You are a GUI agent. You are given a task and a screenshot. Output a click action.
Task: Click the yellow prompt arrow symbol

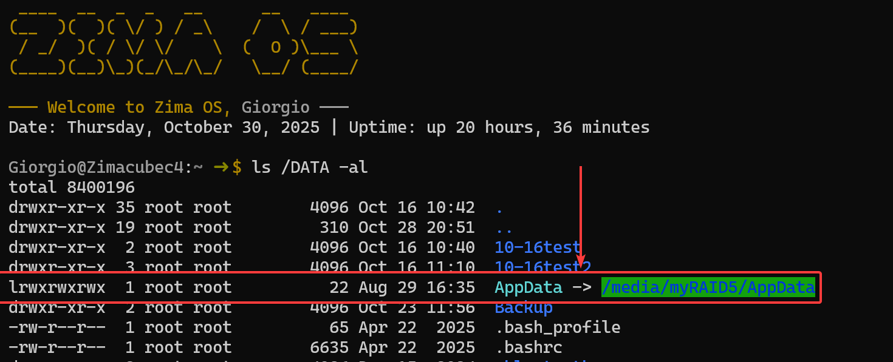(x=221, y=167)
